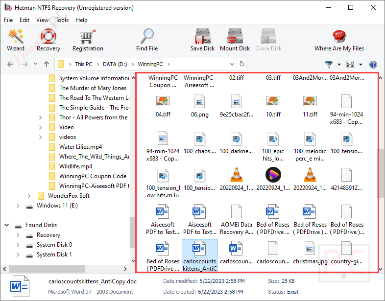Select 10.tiff image file
The height and width of the screenshot is (301, 385).
273,106
